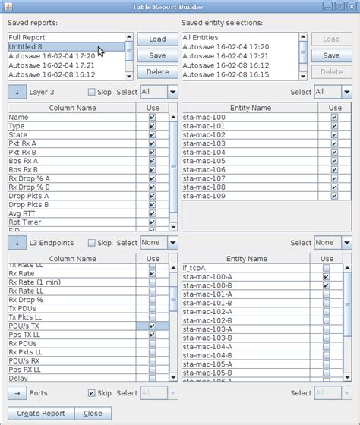Check Use for Rx Drop % endpoint column
The image size is (360, 425).
pyautogui.click(x=153, y=300)
